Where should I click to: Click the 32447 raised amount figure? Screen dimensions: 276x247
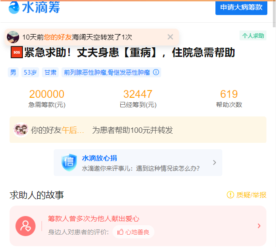pyautogui.click(x=138, y=94)
